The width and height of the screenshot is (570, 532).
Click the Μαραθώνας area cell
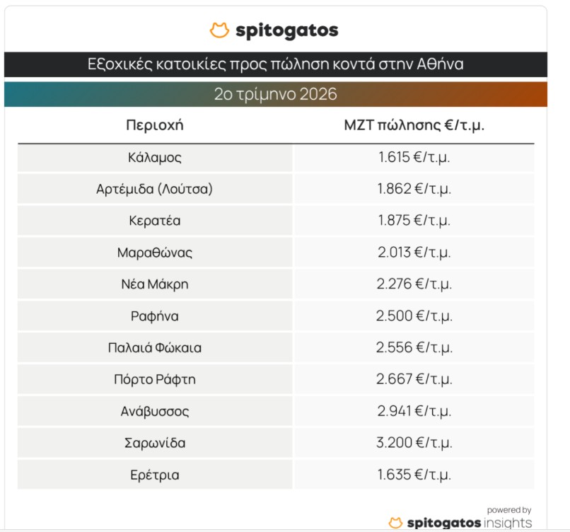(x=154, y=253)
